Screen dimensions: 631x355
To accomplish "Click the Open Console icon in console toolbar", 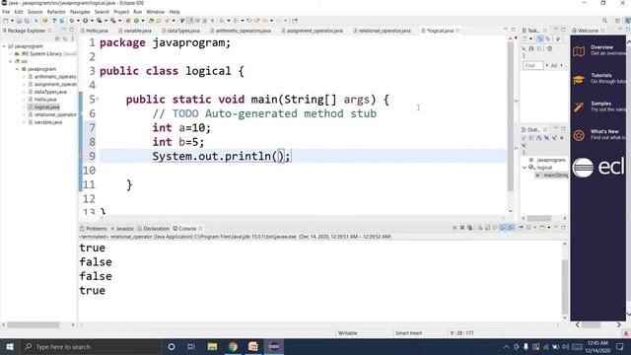I will click(x=542, y=228).
